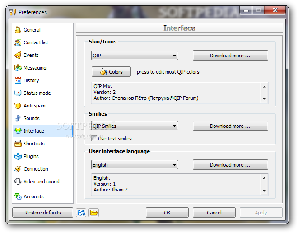Click the Plugins brick icon

point(18,156)
